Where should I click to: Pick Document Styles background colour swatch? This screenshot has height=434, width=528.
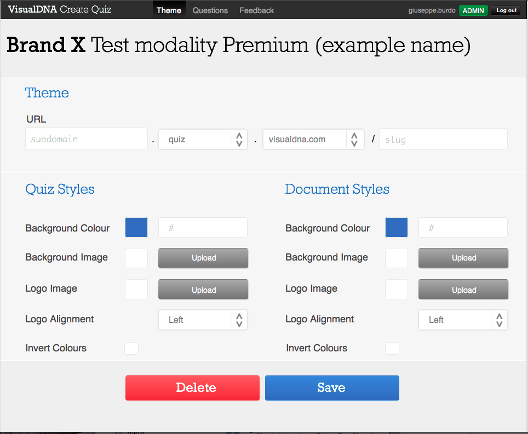(397, 228)
